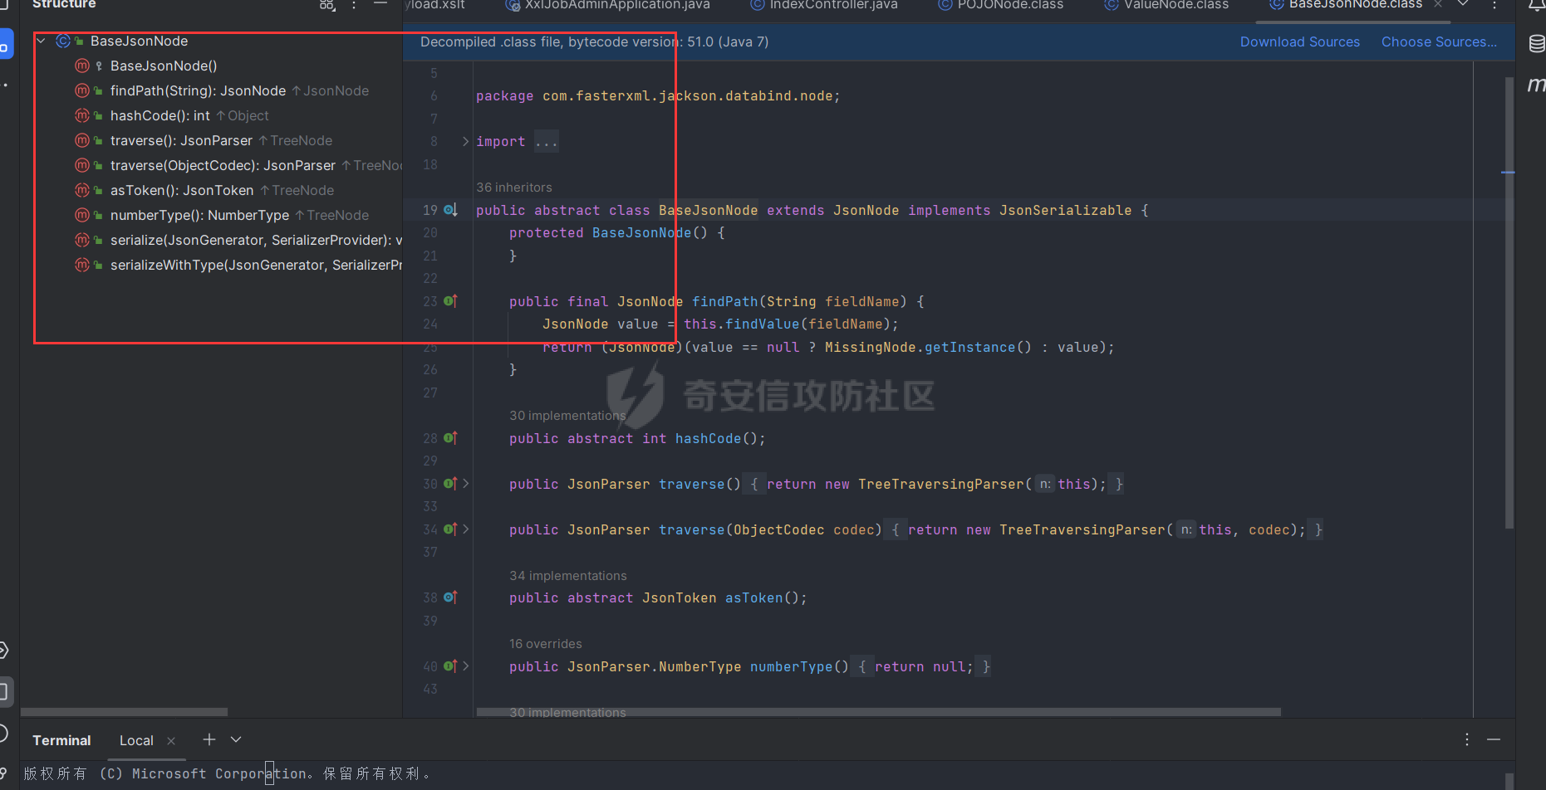Switch to the POJONode.class tab
This screenshot has width=1546, height=790.
pos(1000,5)
